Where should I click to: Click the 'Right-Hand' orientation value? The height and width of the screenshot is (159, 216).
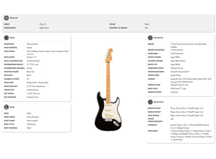click(44, 28)
